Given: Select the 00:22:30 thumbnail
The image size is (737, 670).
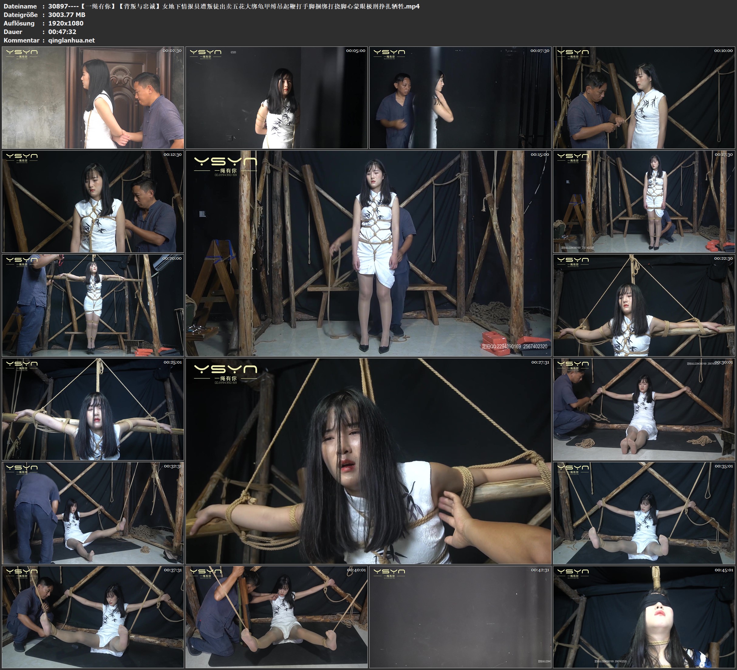Looking at the screenshot, I should click(644, 305).
